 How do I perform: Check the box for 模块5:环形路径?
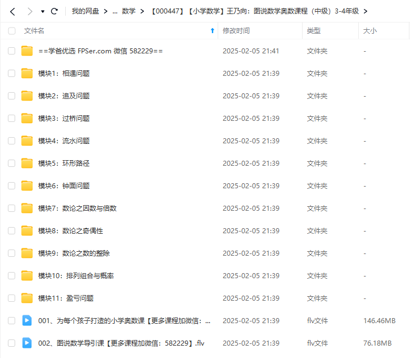[11, 163]
